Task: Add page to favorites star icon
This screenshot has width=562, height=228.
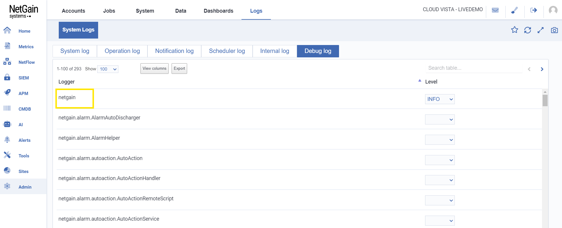Action: tap(514, 30)
